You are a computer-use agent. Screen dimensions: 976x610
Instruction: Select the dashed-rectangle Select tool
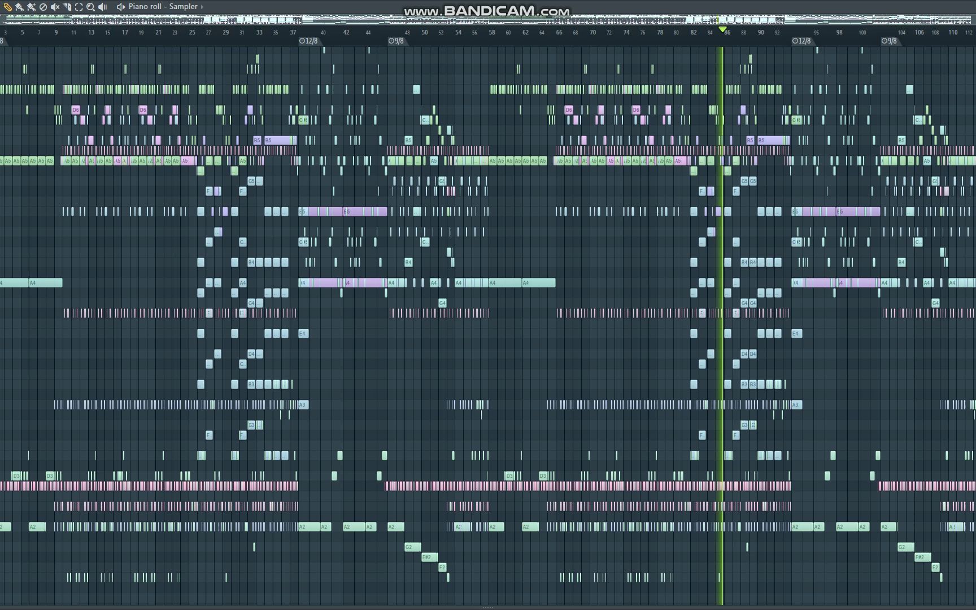pyautogui.click(x=79, y=7)
